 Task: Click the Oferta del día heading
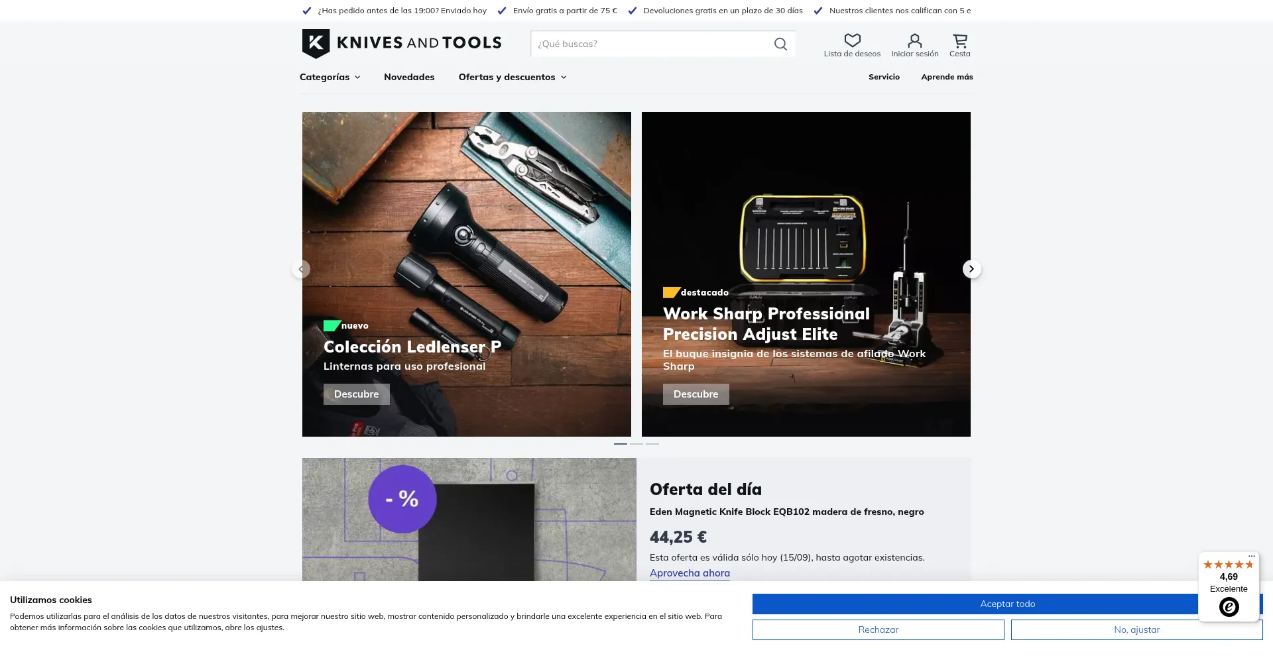(x=705, y=489)
